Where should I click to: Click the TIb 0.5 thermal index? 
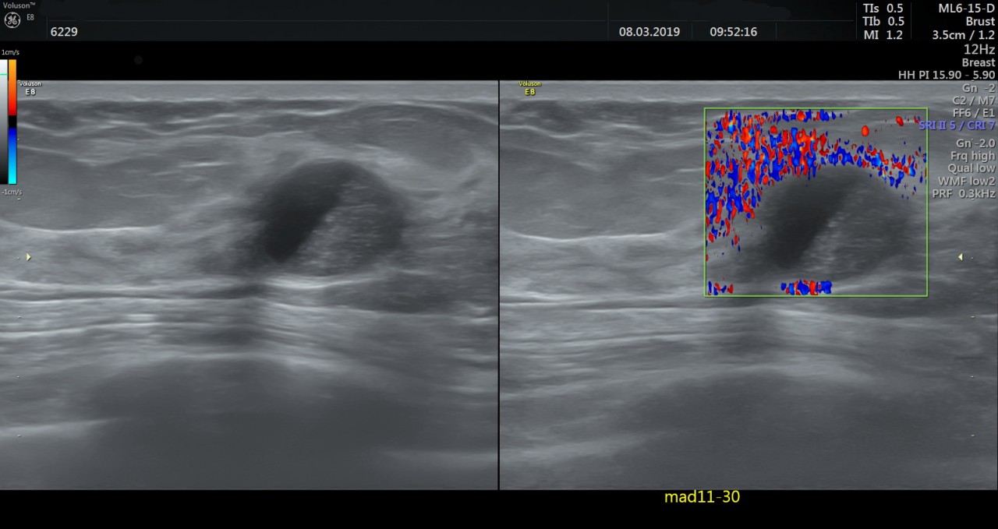(x=883, y=22)
